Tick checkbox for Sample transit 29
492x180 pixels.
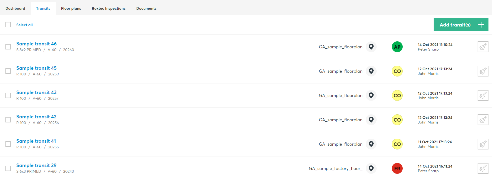[8, 168]
